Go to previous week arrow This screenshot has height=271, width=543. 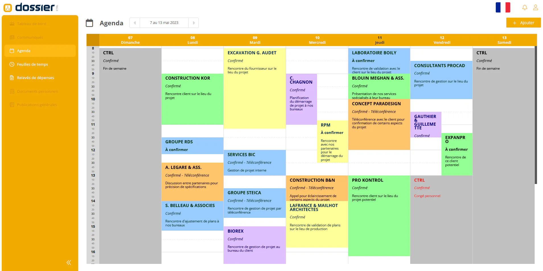coord(135,23)
